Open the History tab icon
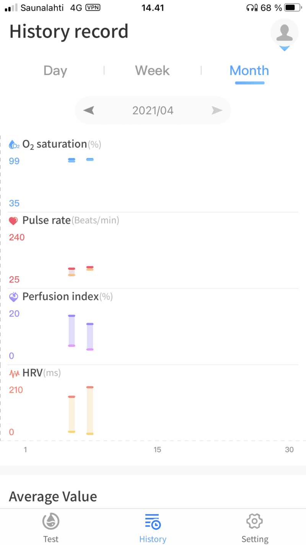The height and width of the screenshot is (545, 306). click(x=153, y=522)
